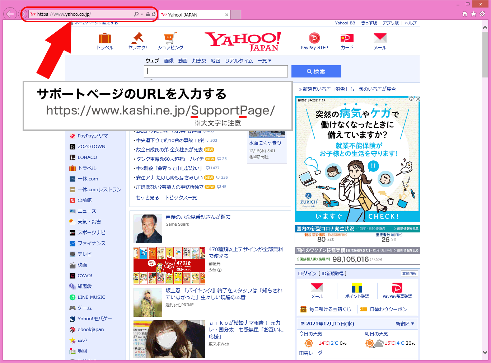Select the 知恵袋 search tab
This screenshot has height=363, width=491.
click(x=199, y=61)
